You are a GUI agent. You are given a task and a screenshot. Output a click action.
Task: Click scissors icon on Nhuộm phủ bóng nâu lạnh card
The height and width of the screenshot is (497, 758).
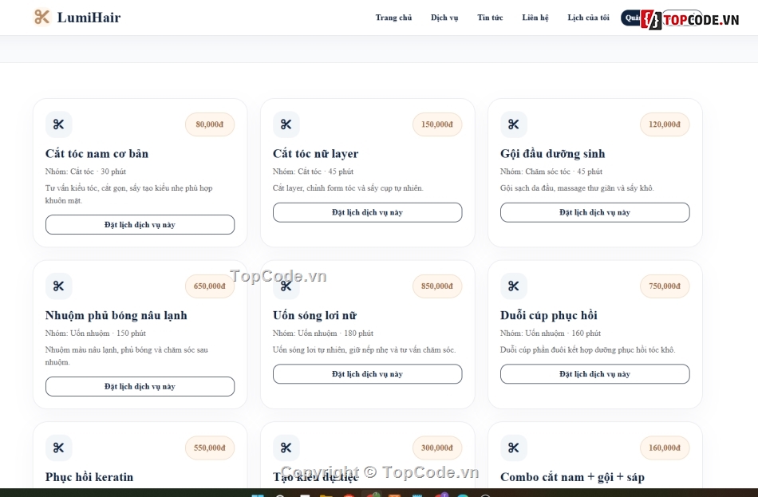coord(58,286)
